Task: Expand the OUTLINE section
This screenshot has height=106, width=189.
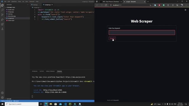Action: tap(9, 99)
